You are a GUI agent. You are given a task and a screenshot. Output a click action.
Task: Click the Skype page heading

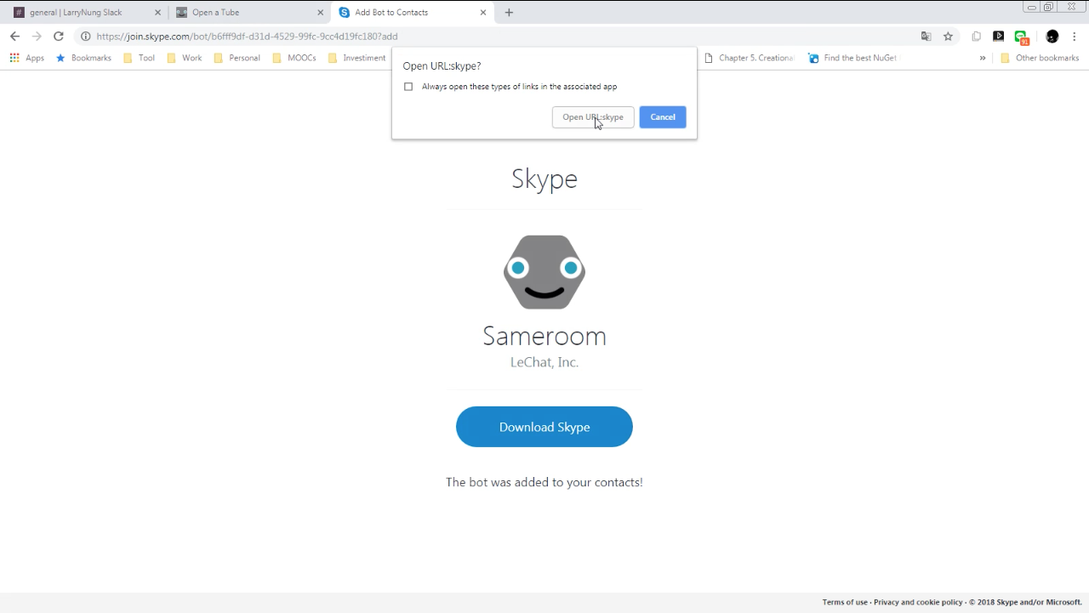coord(544,179)
